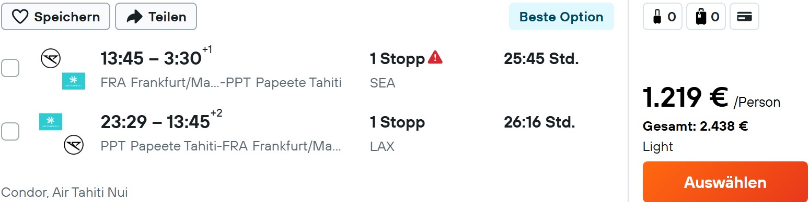Click the SEA stopover label
This screenshot has height=202, width=809.
pos(383,83)
